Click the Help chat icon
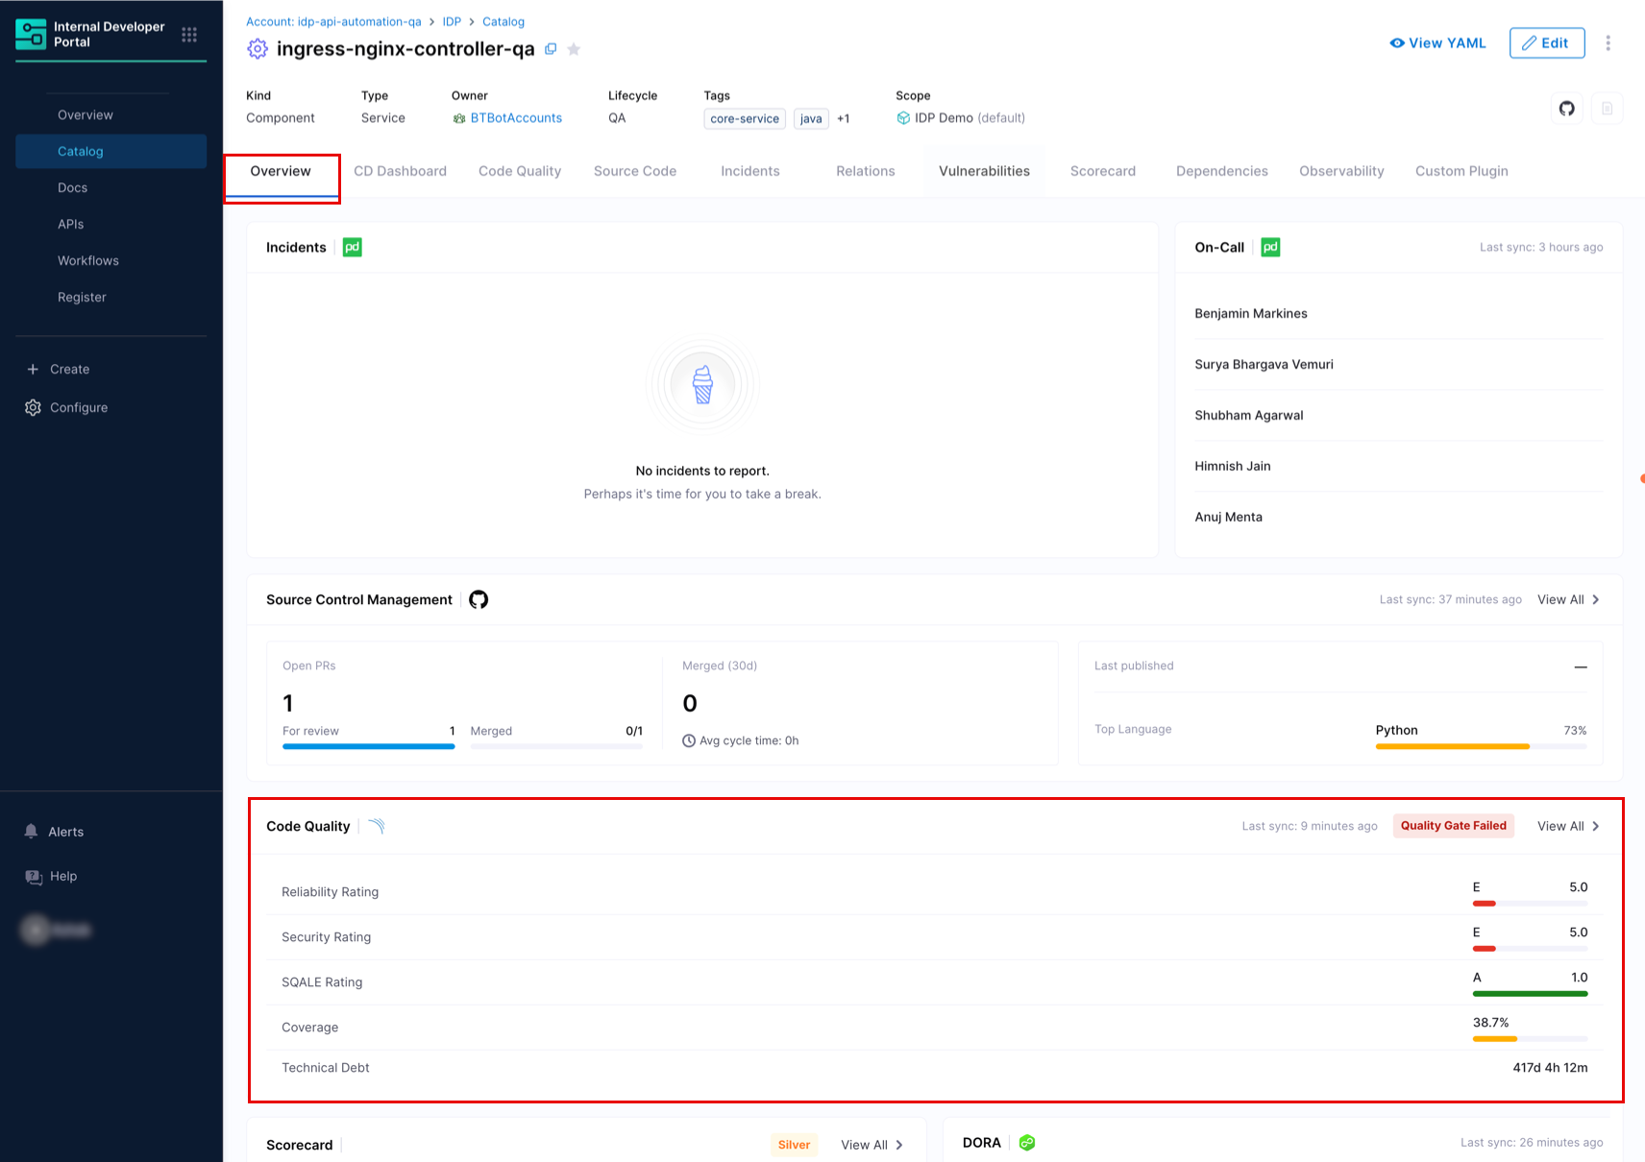Screen dimensions: 1645x1162 coord(34,876)
